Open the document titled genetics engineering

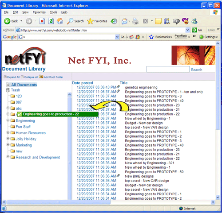141,87
